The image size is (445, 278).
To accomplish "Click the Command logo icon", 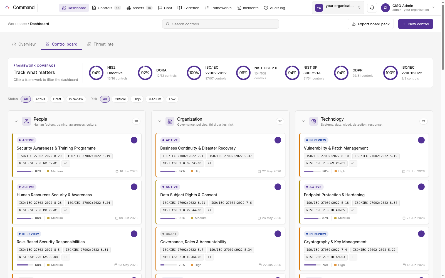I will point(7,8).
